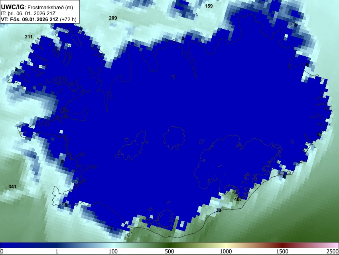Click the 500 tick on color scale

coord(169,251)
